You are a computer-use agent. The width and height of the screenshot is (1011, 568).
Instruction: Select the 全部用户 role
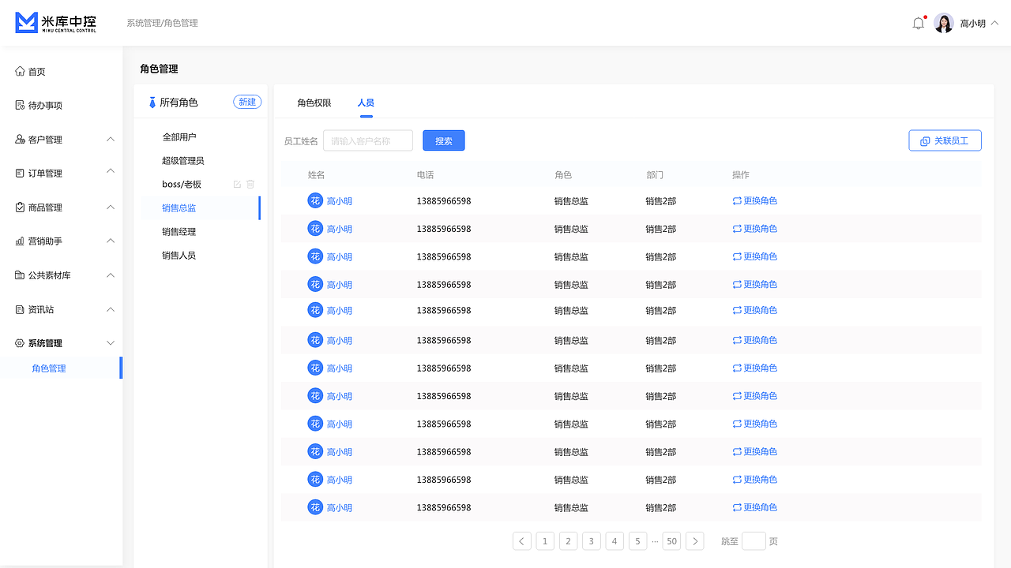pos(179,137)
